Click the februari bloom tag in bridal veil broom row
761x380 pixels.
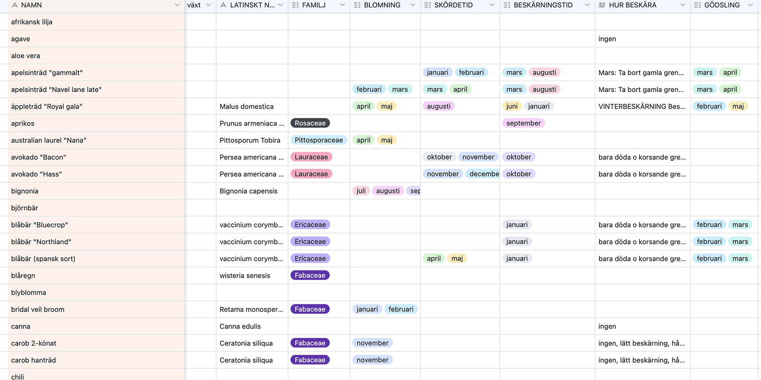pyautogui.click(x=401, y=309)
